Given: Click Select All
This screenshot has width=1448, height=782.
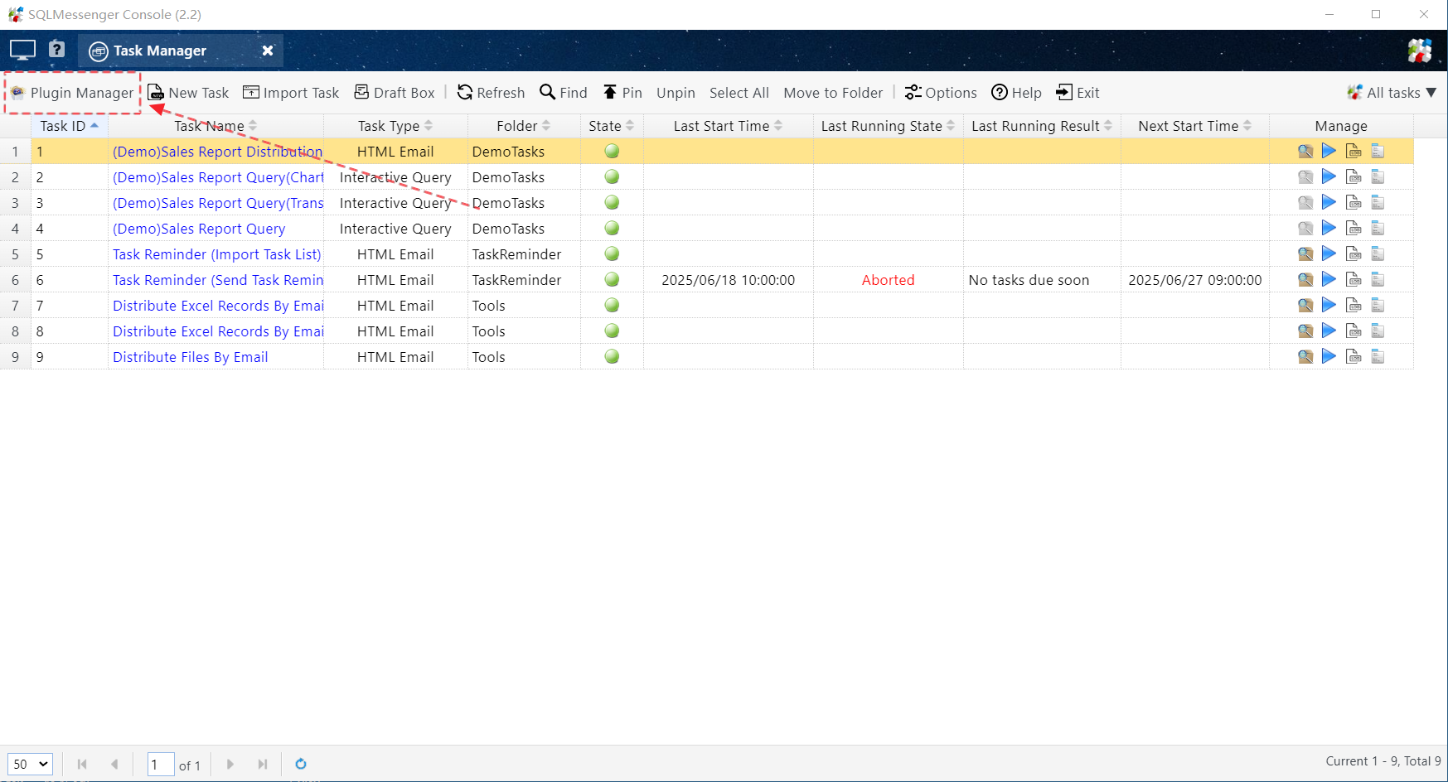Looking at the screenshot, I should pos(739,93).
